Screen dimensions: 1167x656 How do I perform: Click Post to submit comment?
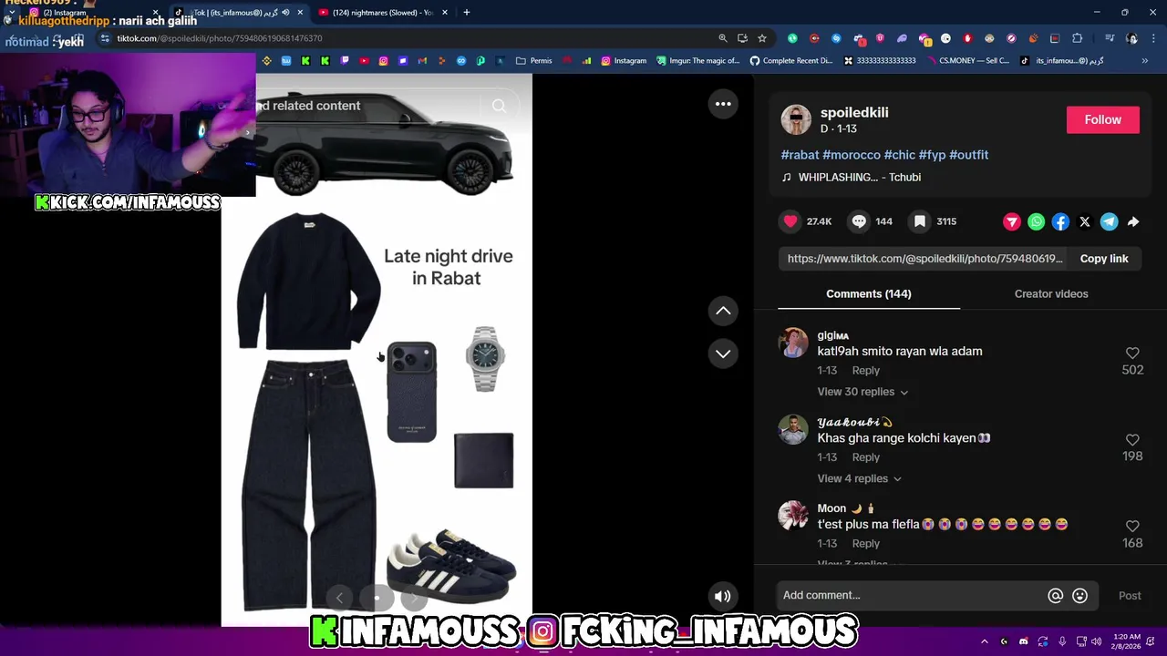(1130, 595)
